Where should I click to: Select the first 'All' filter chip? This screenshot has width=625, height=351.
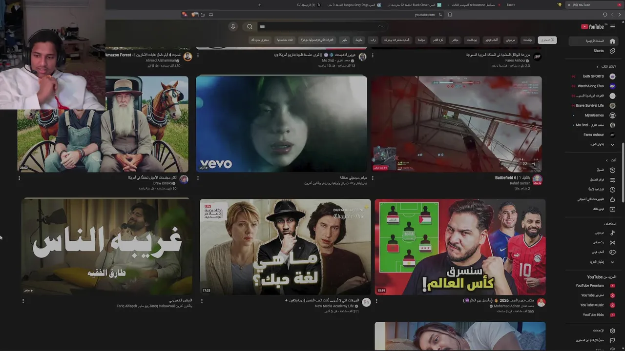click(x=547, y=40)
